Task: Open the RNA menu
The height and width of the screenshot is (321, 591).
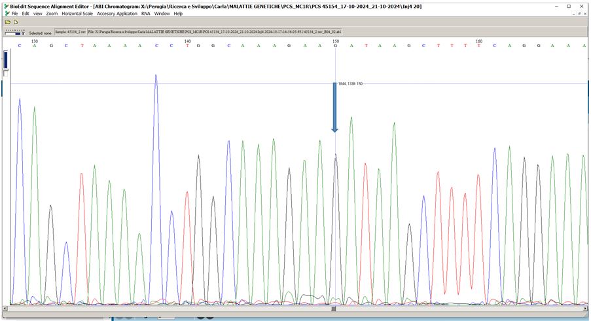Action: point(145,13)
